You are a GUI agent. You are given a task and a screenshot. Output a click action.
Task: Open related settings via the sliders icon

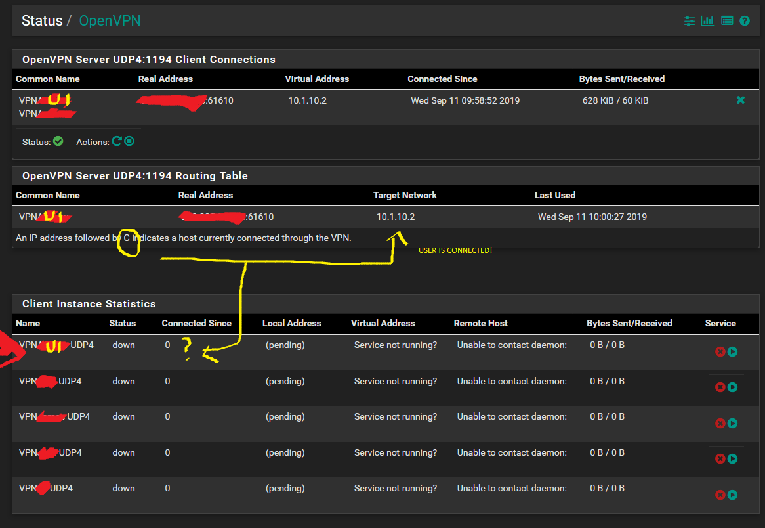click(x=690, y=21)
